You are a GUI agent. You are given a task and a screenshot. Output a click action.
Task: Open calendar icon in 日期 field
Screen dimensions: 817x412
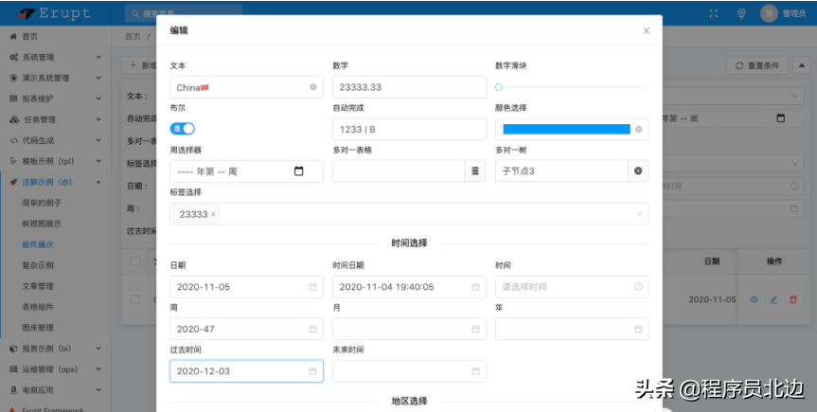pos(312,287)
